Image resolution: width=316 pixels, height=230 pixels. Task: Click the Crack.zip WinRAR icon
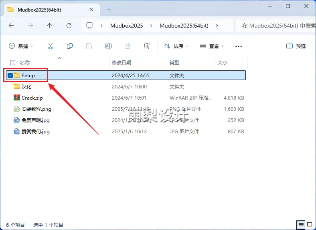17,98
